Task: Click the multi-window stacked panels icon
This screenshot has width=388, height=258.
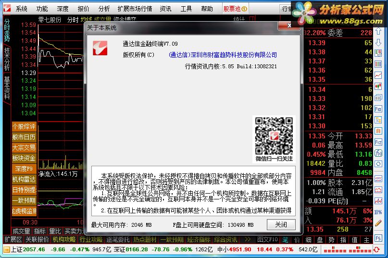Action: (378, 98)
